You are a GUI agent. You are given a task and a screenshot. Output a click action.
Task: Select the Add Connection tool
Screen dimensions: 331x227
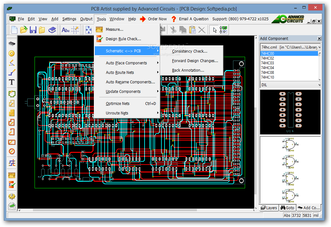point(12,63)
